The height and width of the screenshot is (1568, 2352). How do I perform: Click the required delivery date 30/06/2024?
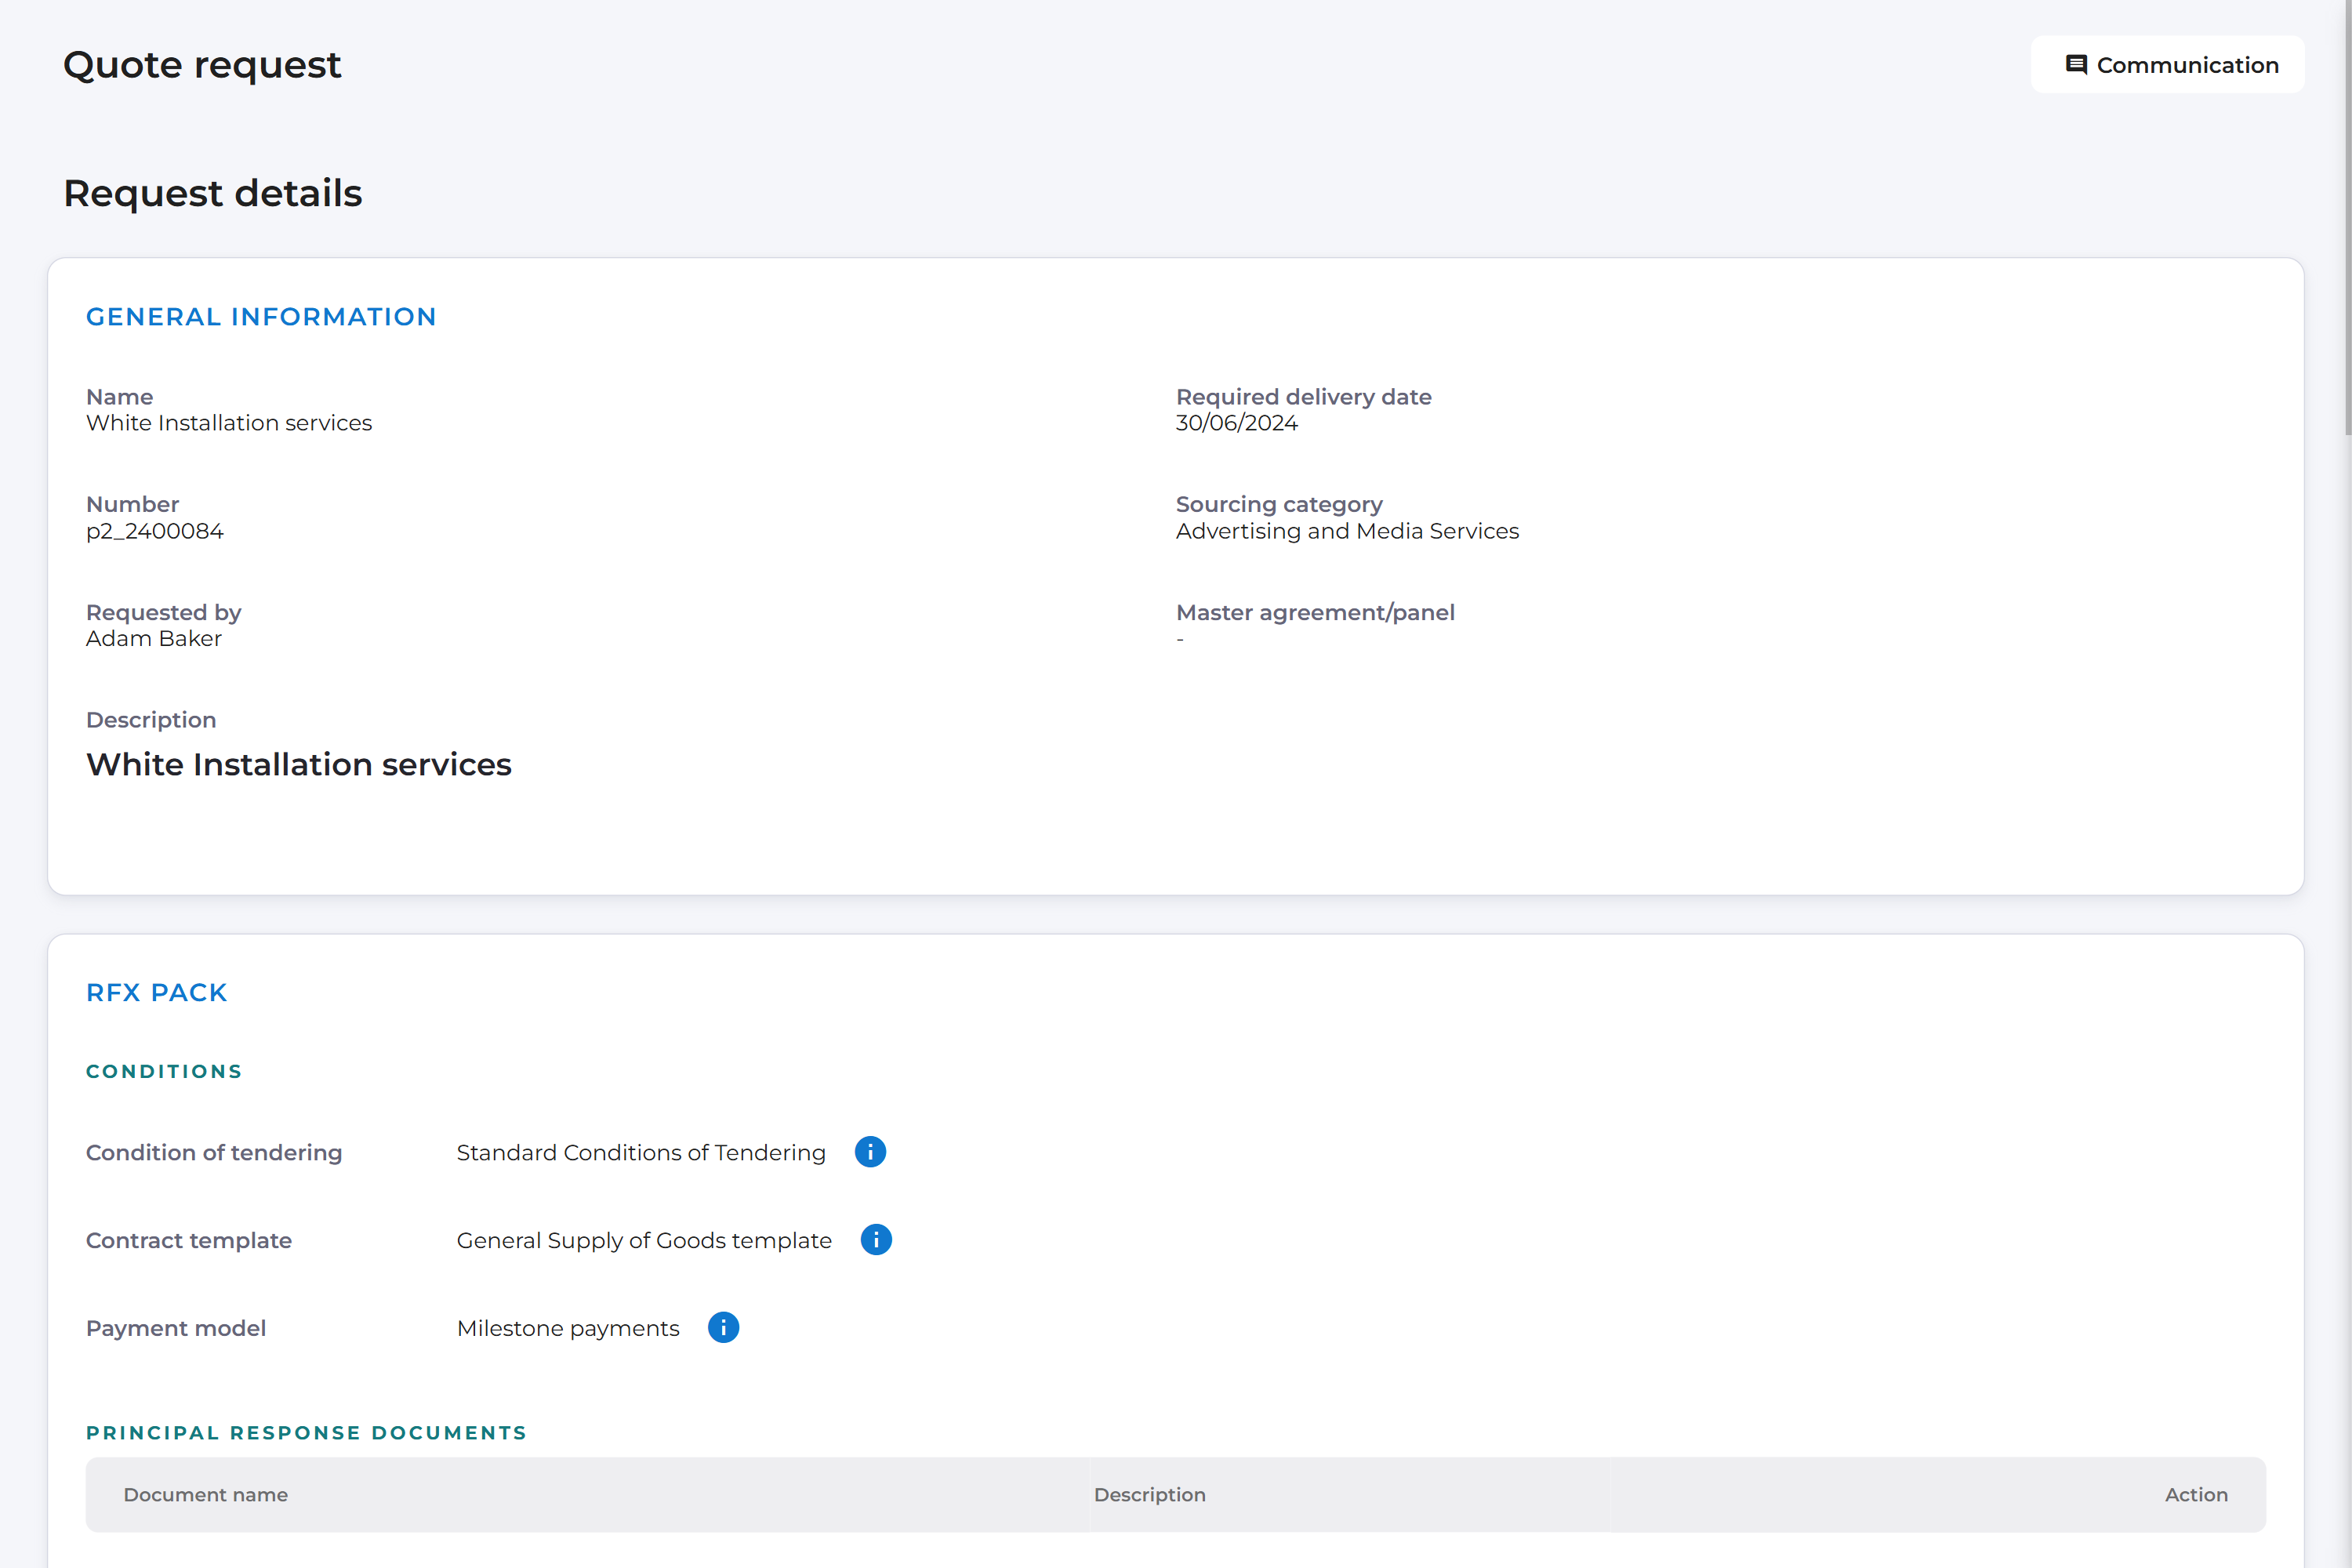1236,423
